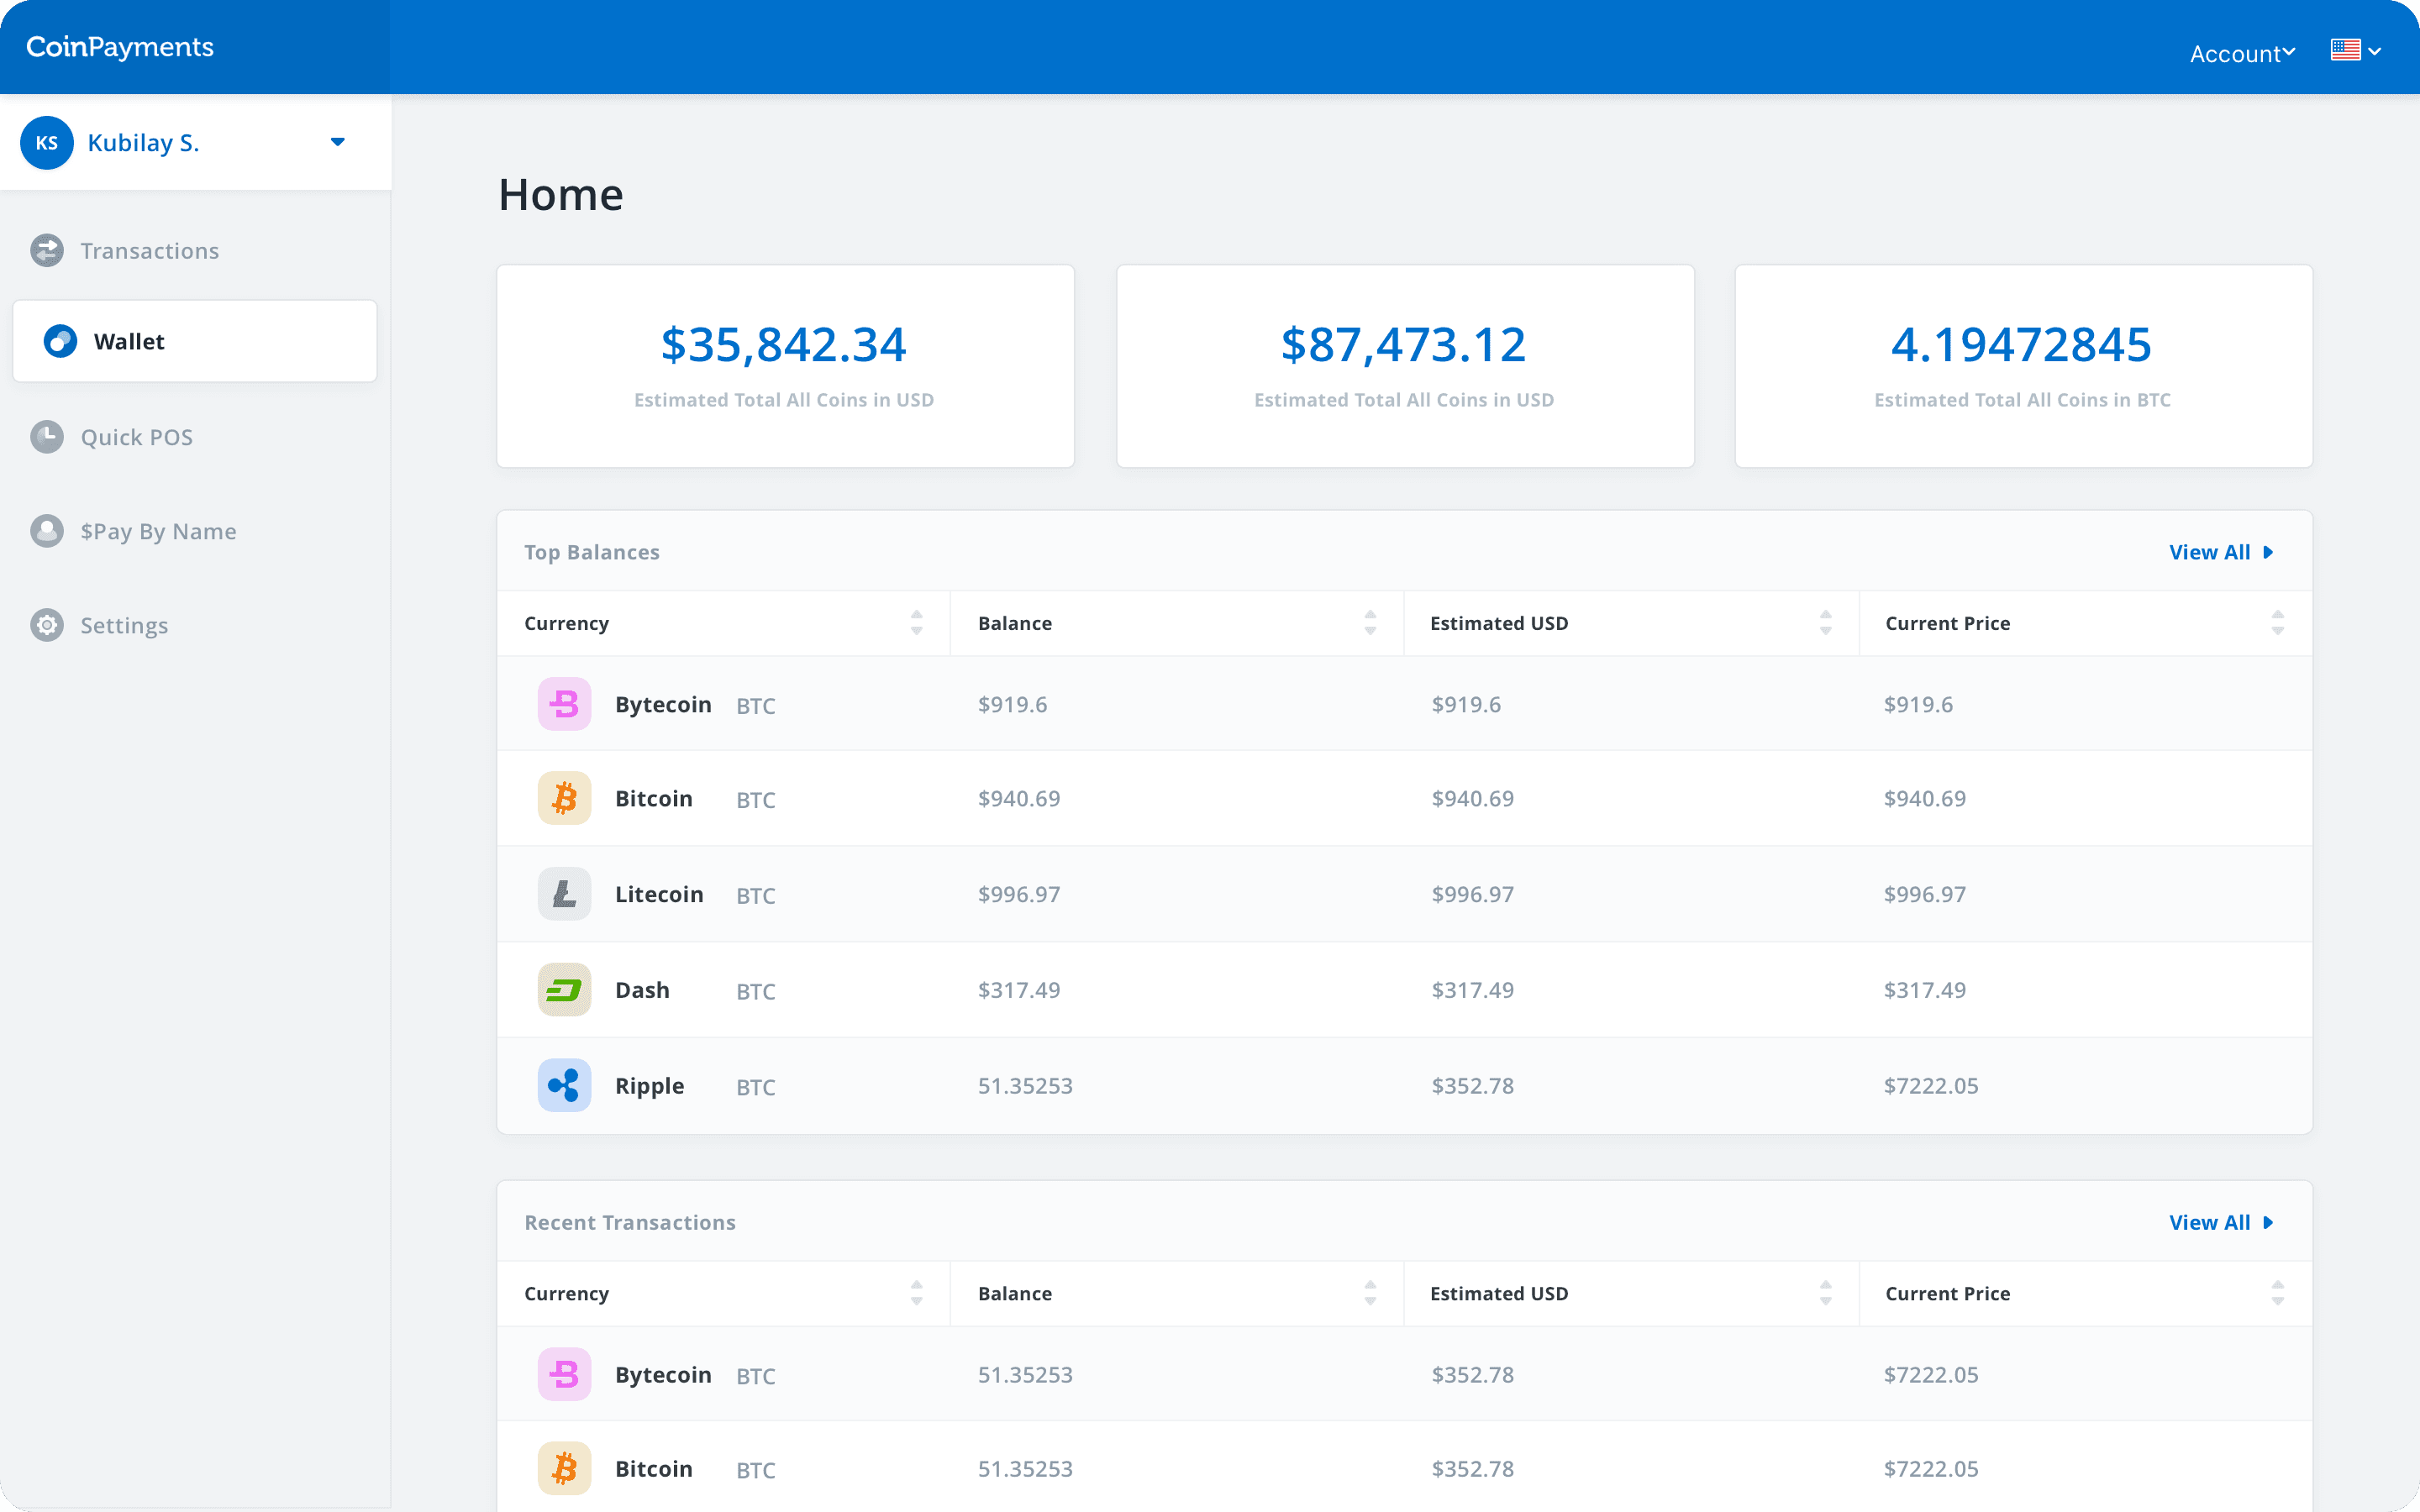Click the Transactions sidebar icon
This screenshot has height=1512, width=2420.
coord(46,250)
